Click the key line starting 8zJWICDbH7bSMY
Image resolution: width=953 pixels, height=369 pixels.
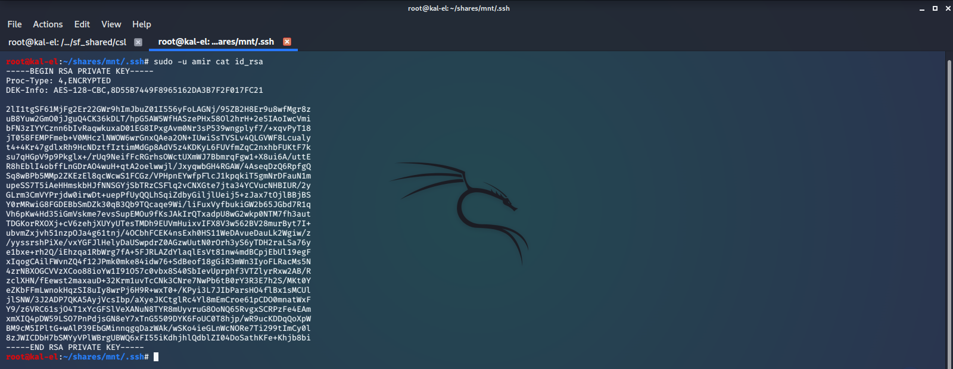click(158, 337)
